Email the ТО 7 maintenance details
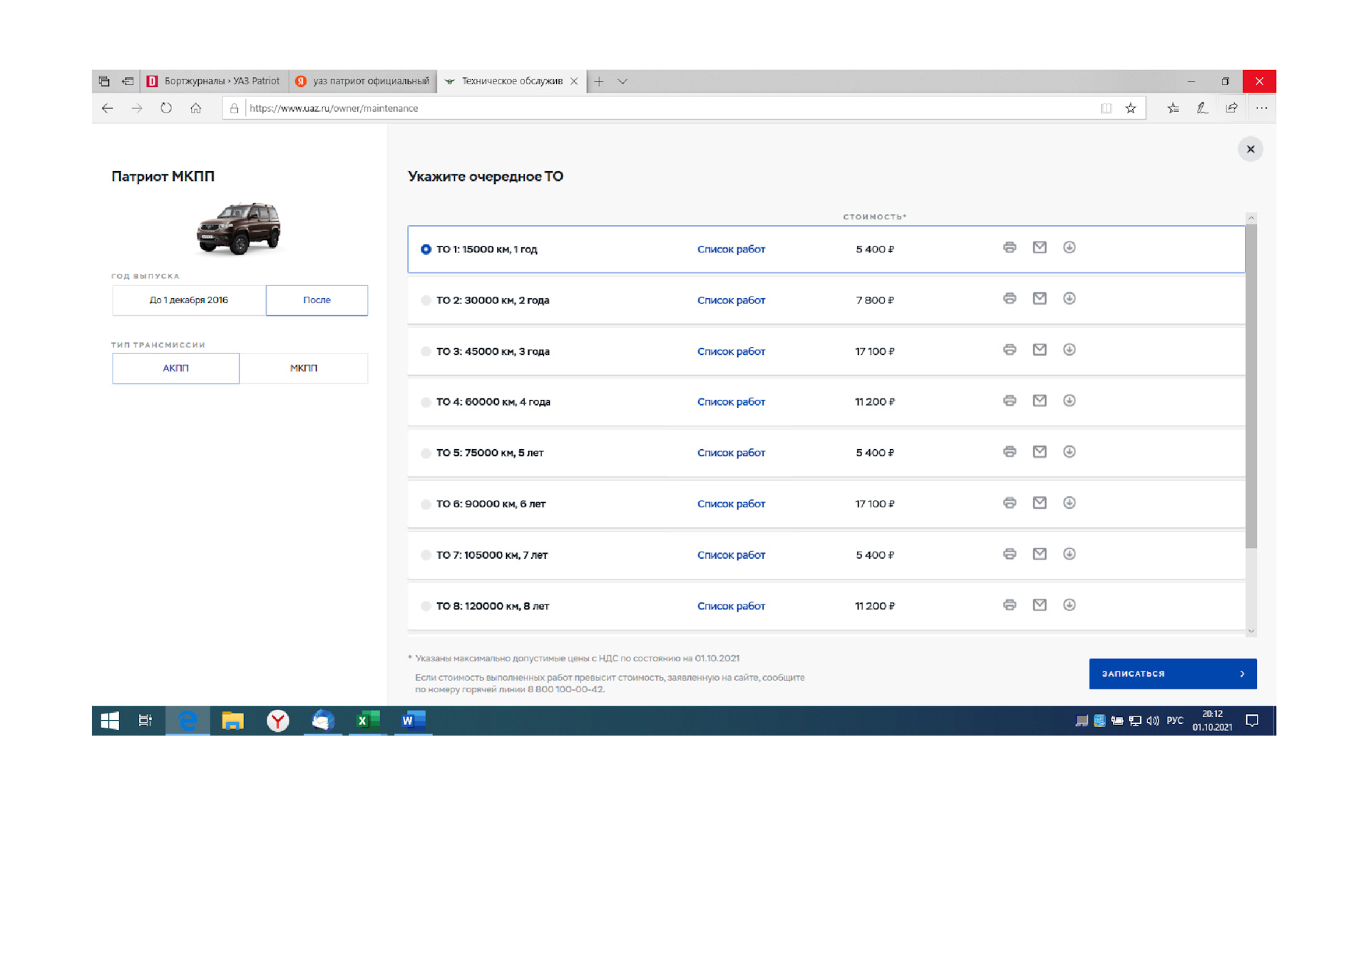1369x968 pixels. pyautogui.click(x=1040, y=554)
